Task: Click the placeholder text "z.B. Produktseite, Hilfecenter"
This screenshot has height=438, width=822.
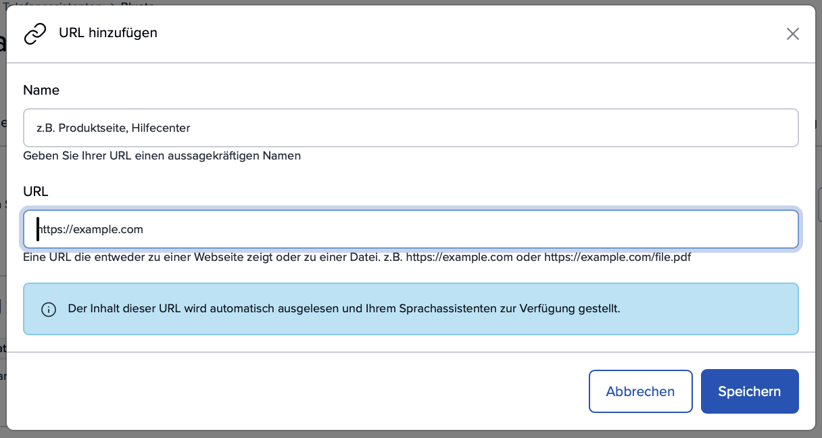Action: 114,128
